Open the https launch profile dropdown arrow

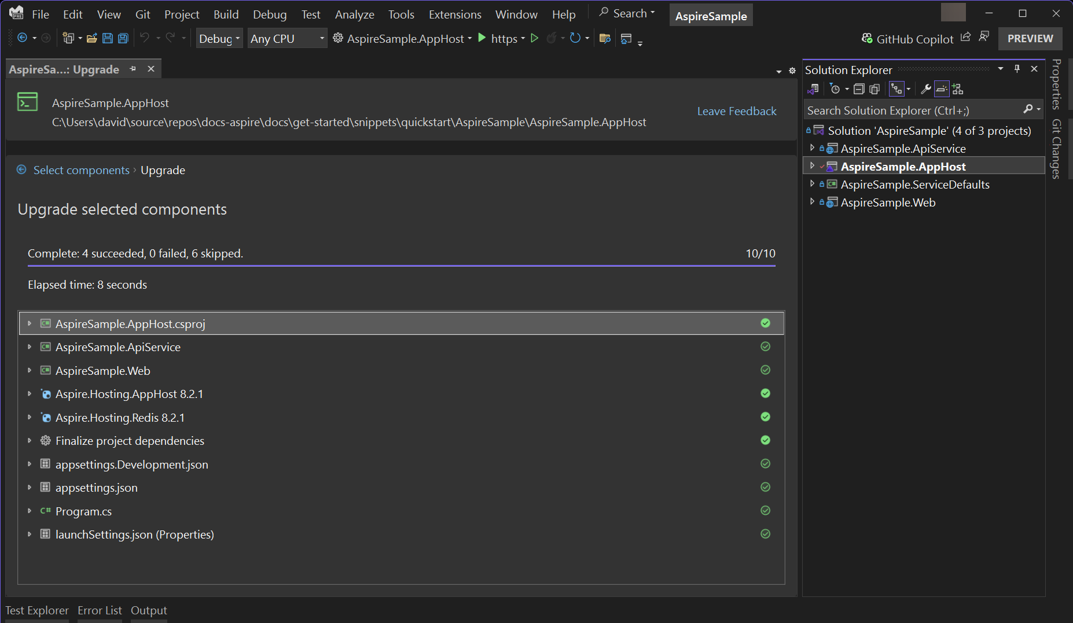click(x=523, y=38)
